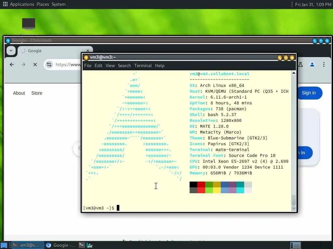Click the text 'vm3@vm3.collabnet.local'
333x249 pixels.
pyautogui.click(x=220, y=74)
